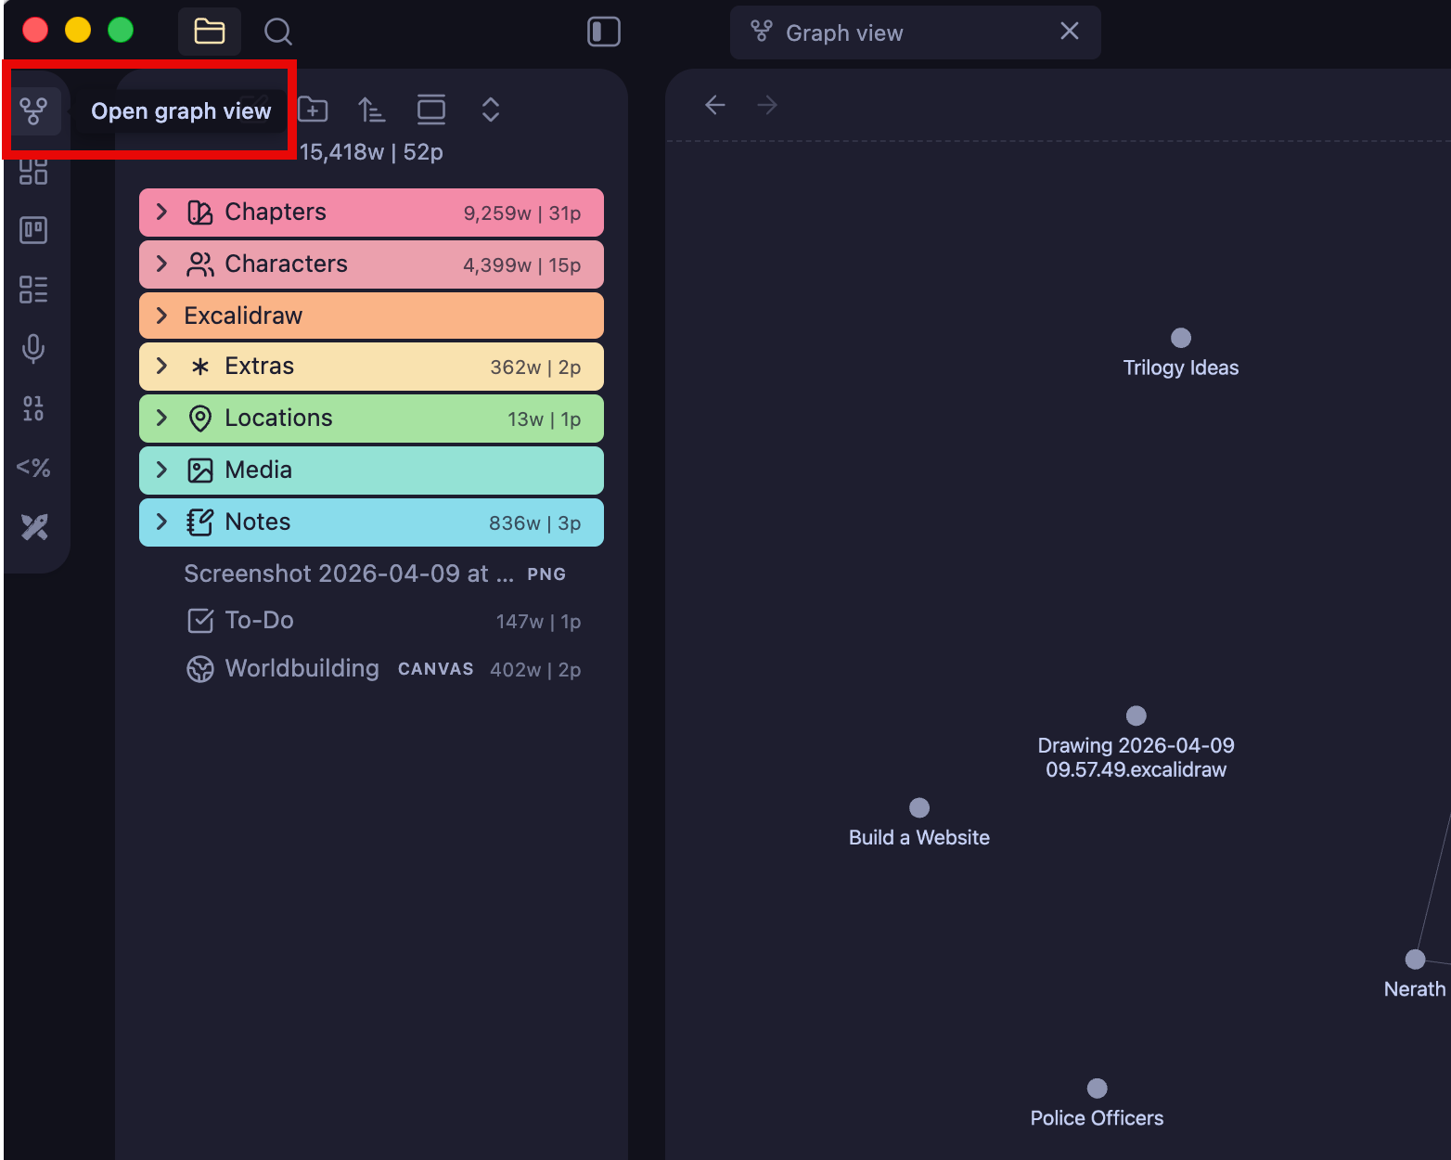Select the dashboard grid icon in the sidebar

click(x=33, y=171)
